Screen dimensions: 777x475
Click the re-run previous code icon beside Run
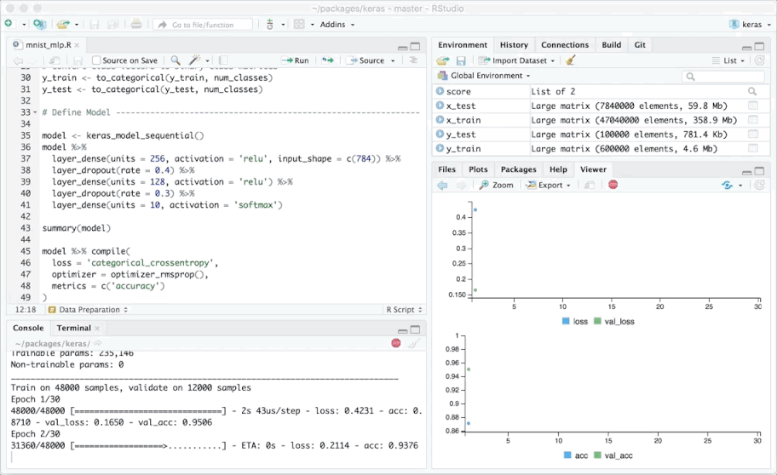coord(327,60)
